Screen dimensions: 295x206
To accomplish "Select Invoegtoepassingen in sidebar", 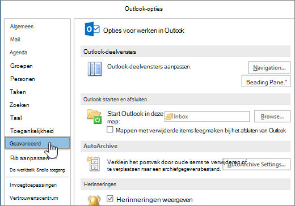I will tap(33, 185).
